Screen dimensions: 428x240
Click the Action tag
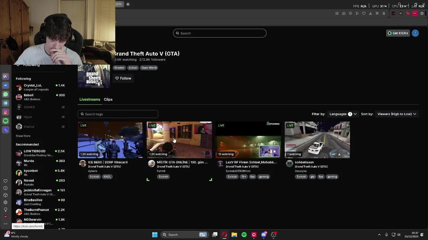[x=133, y=68]
